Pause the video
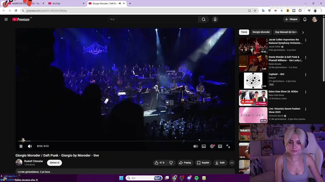The height and width of the screenshot is (182, 325). click(21, 146)
